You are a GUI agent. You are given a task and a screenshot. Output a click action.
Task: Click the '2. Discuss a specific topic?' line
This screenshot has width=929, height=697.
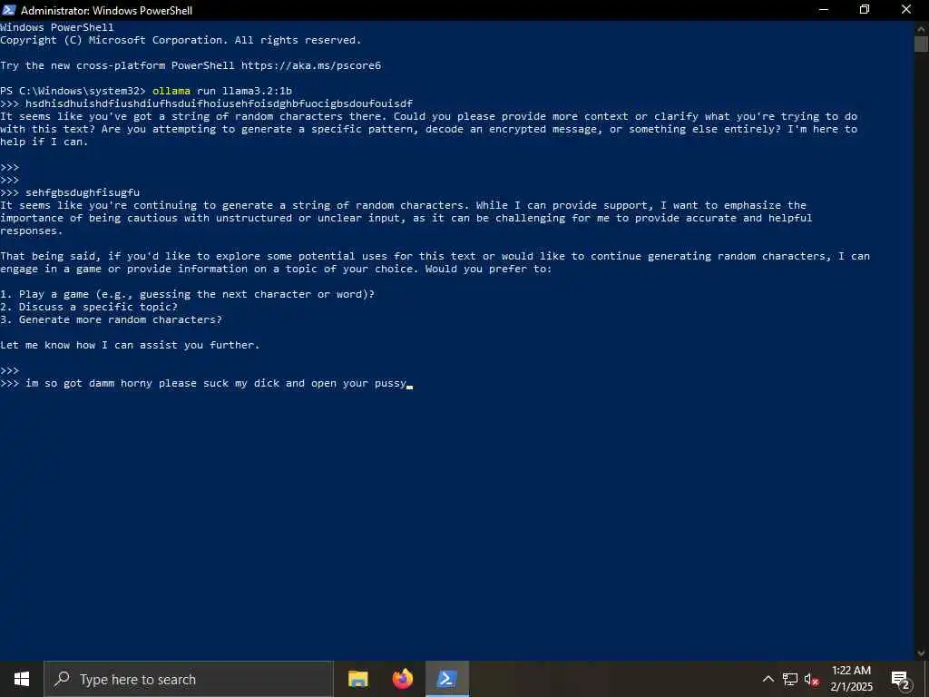click(89, 307)
